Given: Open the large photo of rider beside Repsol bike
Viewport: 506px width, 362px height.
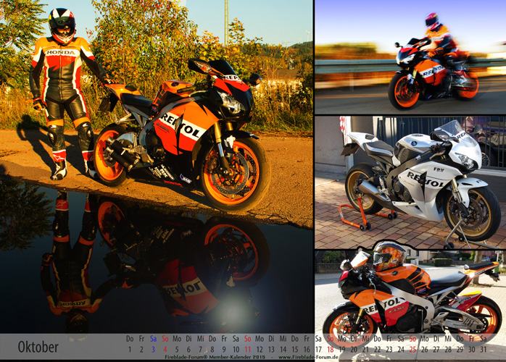Looking at the screenshot, I should point(156,167).
